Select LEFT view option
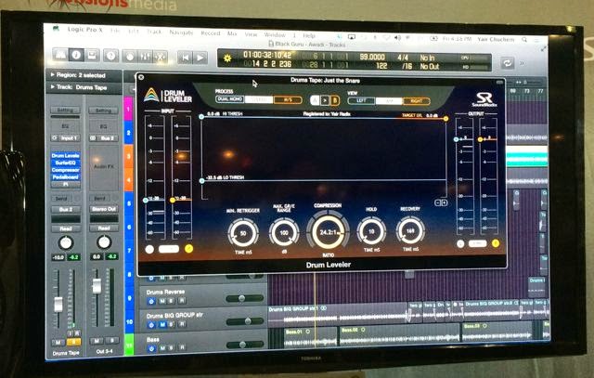The height and width of the screenshot is (378, 594). click(x=361, y=100)
